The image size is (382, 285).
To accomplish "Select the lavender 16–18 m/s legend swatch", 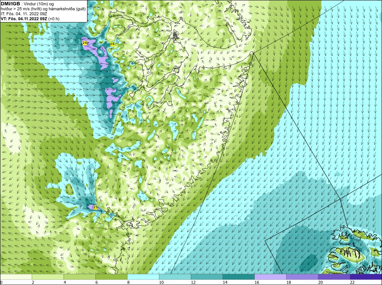I will [x=270, y=277].
